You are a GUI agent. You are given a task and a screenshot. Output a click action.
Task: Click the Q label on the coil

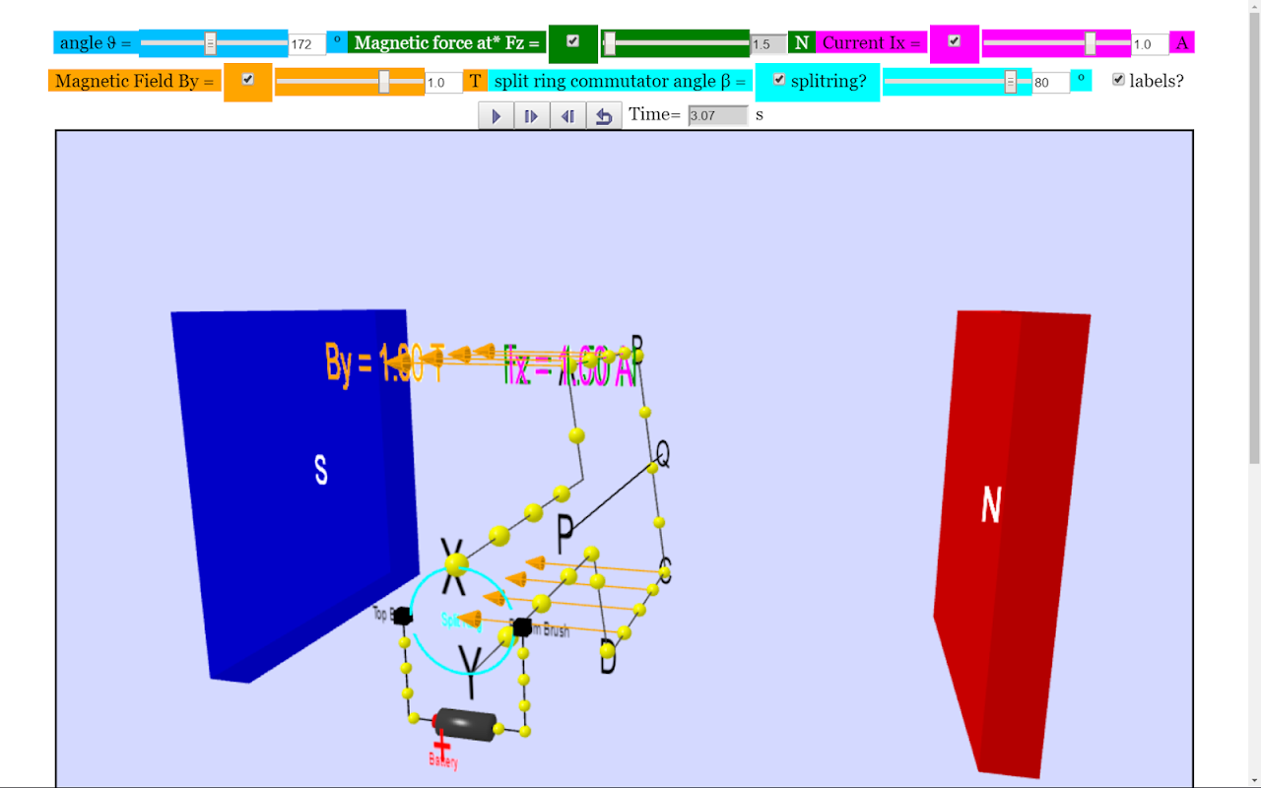[663, 454]
